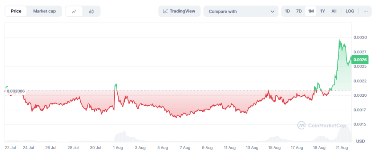Show the 1Y time range
This screenshot has height=157, width=372.
coord(322,11)
